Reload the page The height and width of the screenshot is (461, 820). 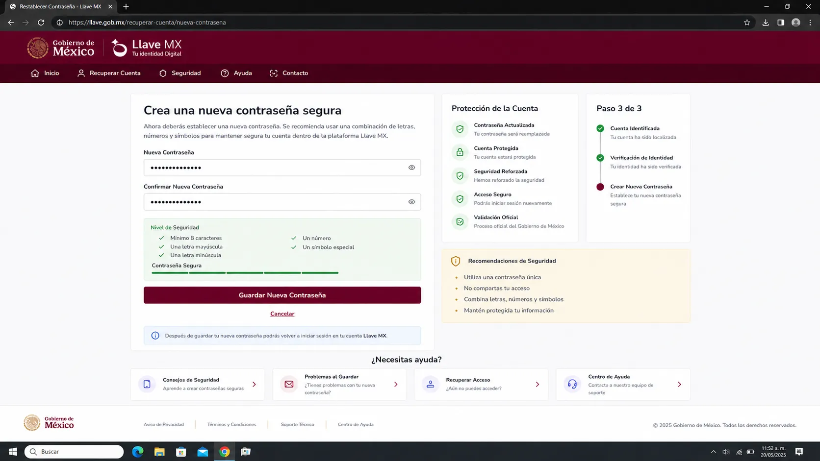41,23
